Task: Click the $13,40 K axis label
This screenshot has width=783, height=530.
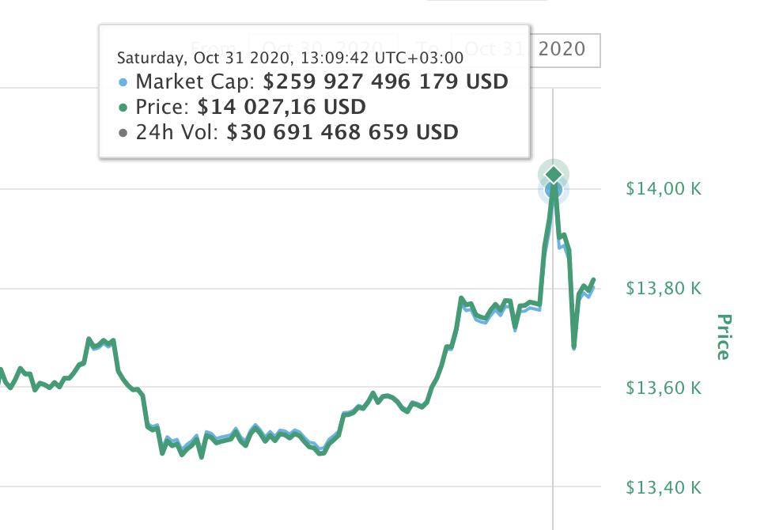Action: 663,487
